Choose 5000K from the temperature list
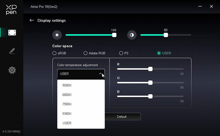This screenshot has height=136, width=220. (67, 85)
